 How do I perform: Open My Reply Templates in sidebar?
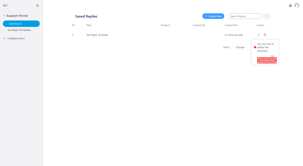click(x=19, y=30)
